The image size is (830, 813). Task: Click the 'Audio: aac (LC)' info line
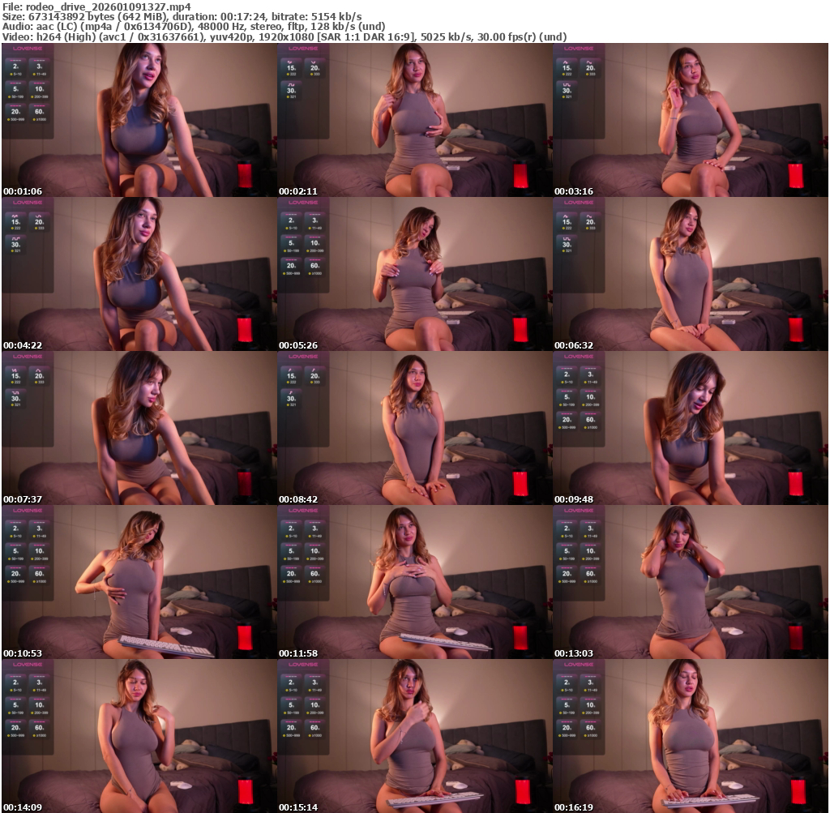pos(194,27)
